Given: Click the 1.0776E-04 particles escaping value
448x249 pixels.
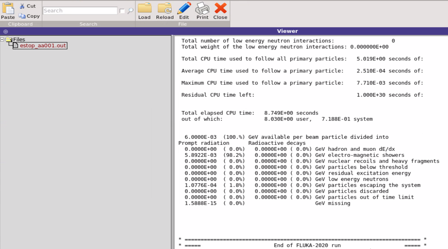Looking at the screenshot, I should click(200, 185).
